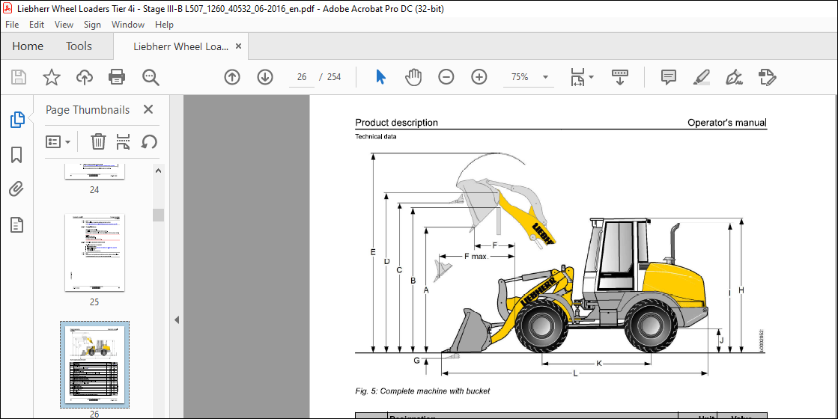Viewport: 838px width, 419px height.
Task: Open Page Thumbnails sidebar icon
Action: (17, 120)
